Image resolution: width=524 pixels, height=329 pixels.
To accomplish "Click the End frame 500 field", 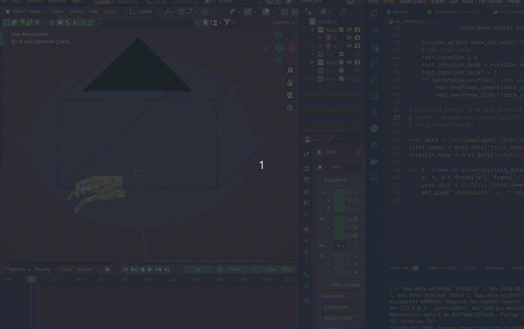I will [x=280, y=269].
